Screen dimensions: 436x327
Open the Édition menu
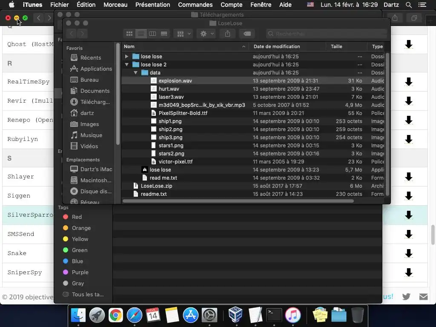click(86, 5)
